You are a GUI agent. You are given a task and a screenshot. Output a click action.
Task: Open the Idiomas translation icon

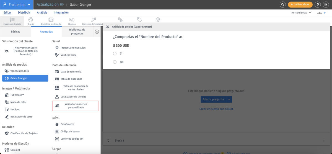pyautogui.click(x=72, y=21)
